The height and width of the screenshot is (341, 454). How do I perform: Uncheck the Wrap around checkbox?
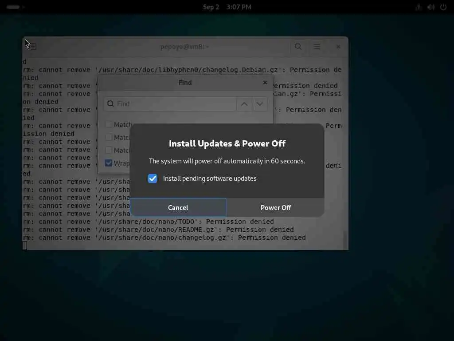tap(109, 163)
